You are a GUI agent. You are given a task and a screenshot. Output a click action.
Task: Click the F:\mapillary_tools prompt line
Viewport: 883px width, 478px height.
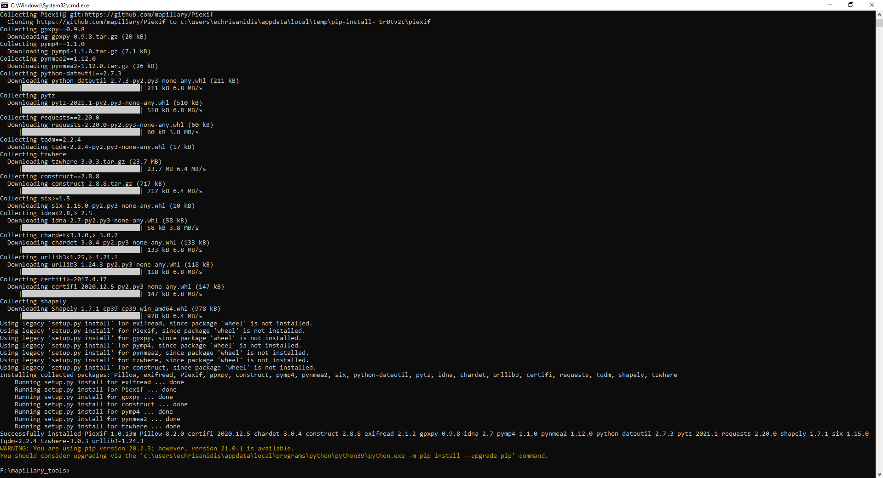point(35,470)
